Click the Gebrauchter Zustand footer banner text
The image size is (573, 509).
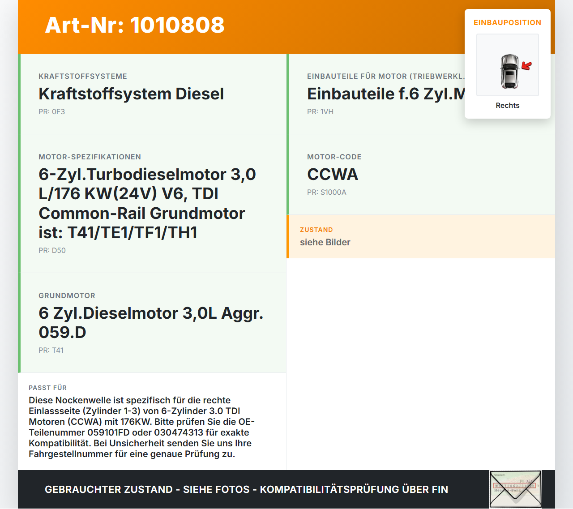pos(247,489)
